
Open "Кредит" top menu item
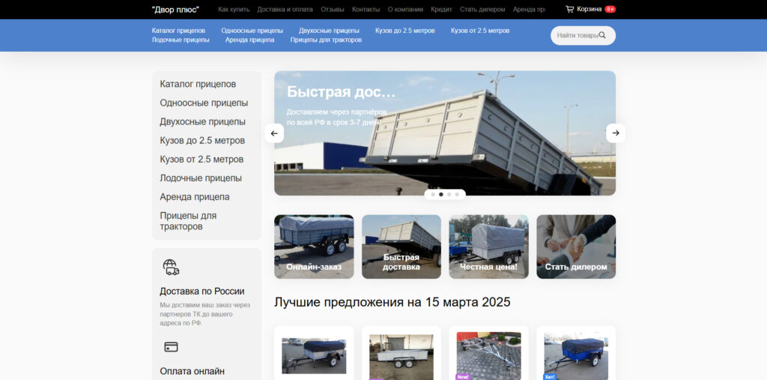point(441,9)
